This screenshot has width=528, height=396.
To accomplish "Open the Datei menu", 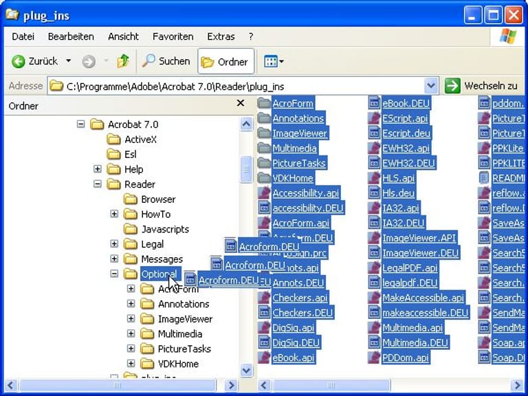I will click(23, 36).
